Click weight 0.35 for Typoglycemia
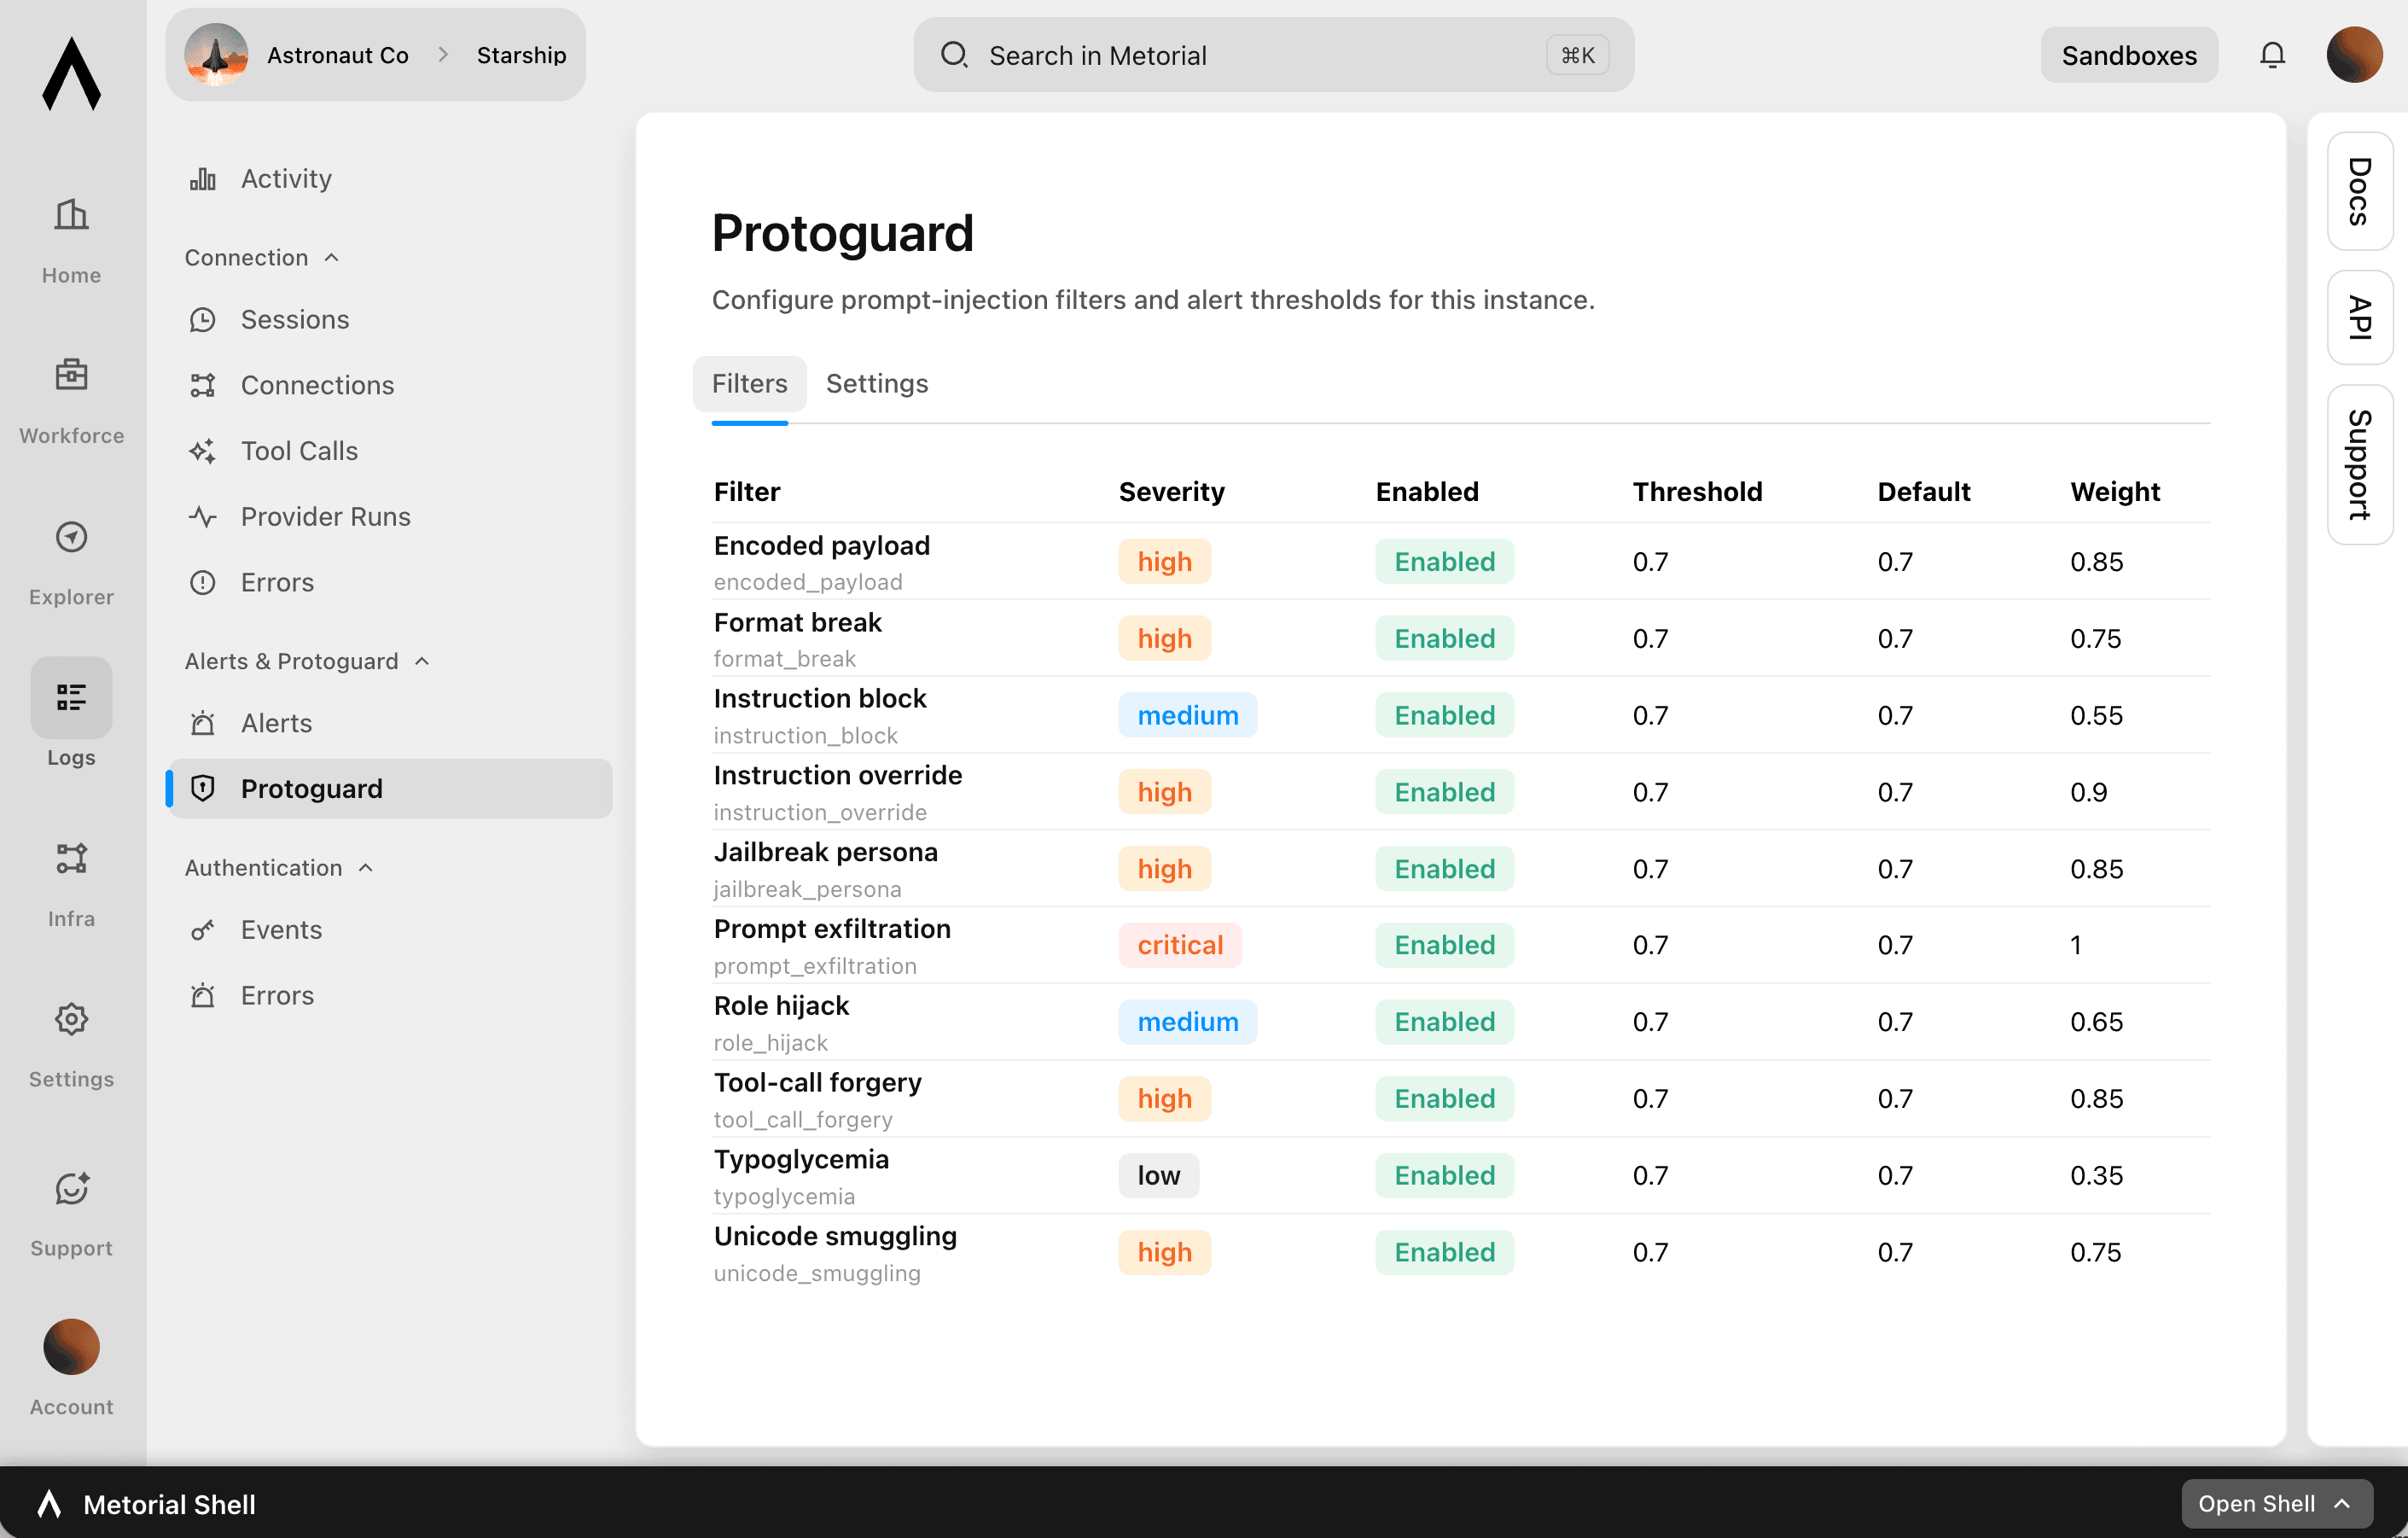This screenshot has width=2408, height=1538. [2096, 1175]
